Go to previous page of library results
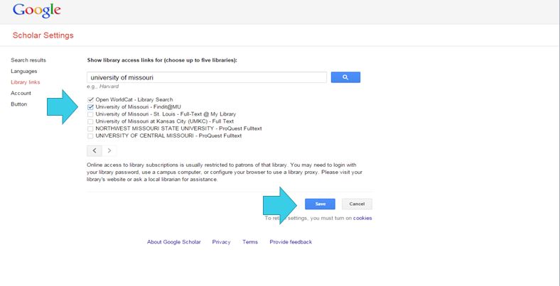Viewport: 560px width, 286px height. coord(95,150)
